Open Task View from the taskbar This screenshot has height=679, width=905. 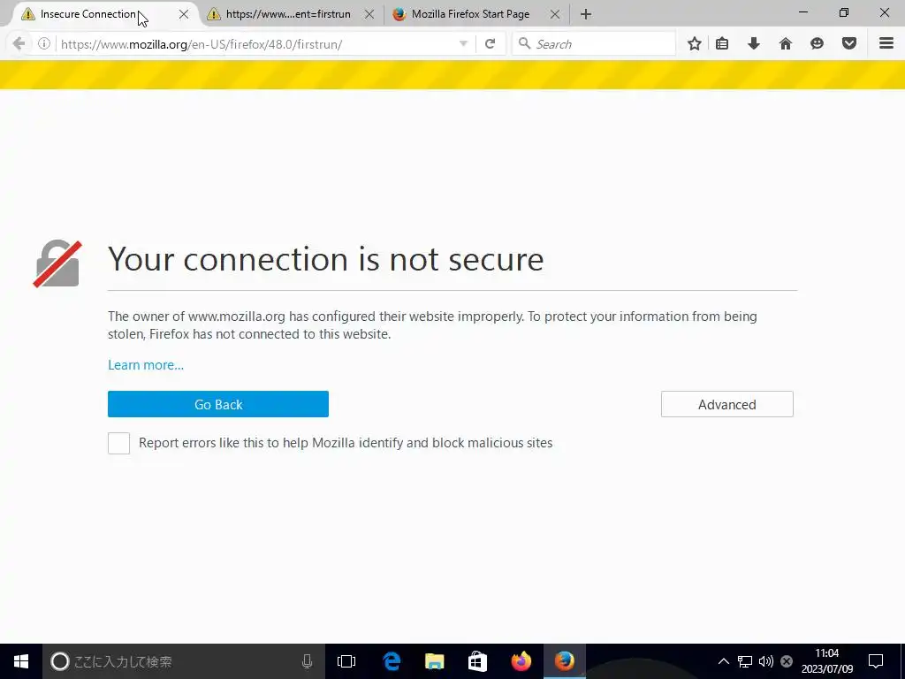346,661
